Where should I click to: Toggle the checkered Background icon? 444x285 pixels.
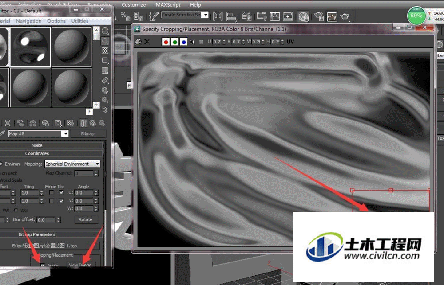[x=105, y=51]
